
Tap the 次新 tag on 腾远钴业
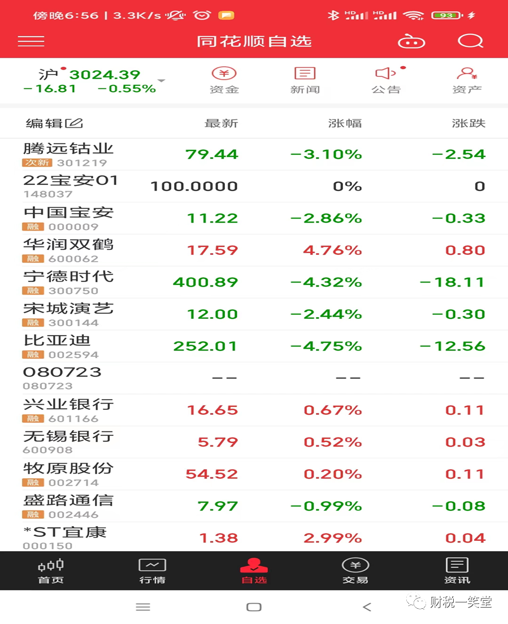click(x=37, y=162)
